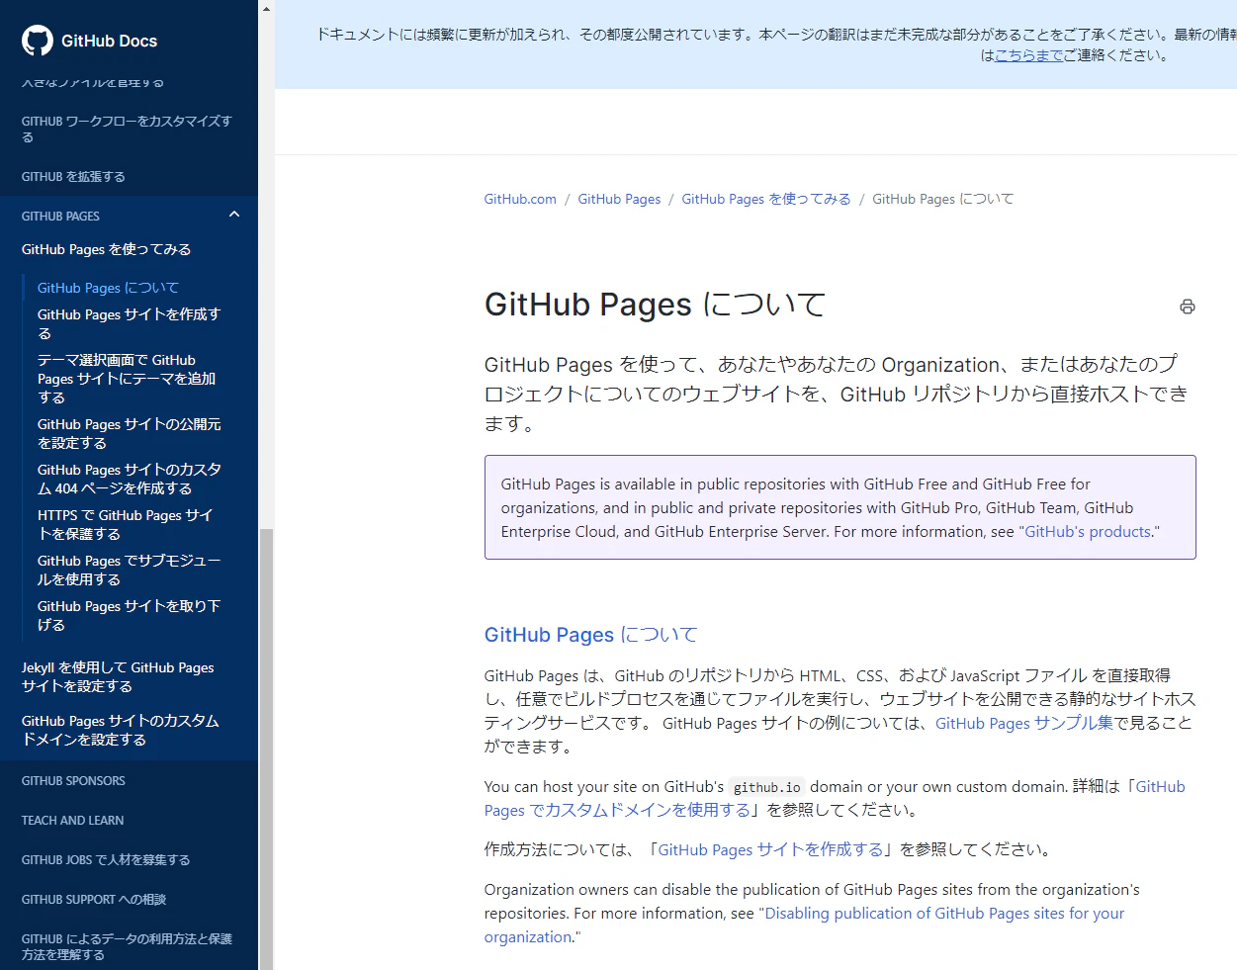Image resolution: width=1237 pixels, height=970 pixels.
Task: Open "GitHub's products" link in notice box
Action: (1088, 532)
